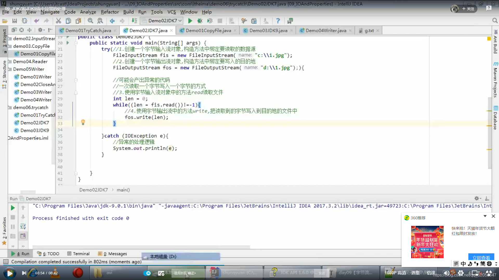
Task: Rerun program in Run panel
Action: pyautogui.click(x=13, y=208)
